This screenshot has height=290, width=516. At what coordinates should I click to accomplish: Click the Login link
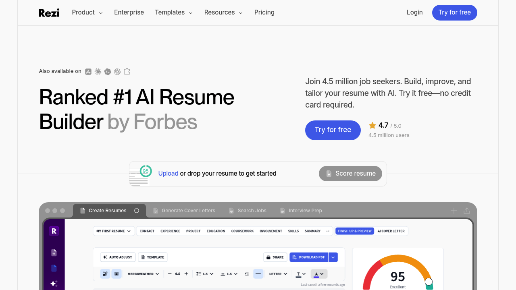coord(414,12)
